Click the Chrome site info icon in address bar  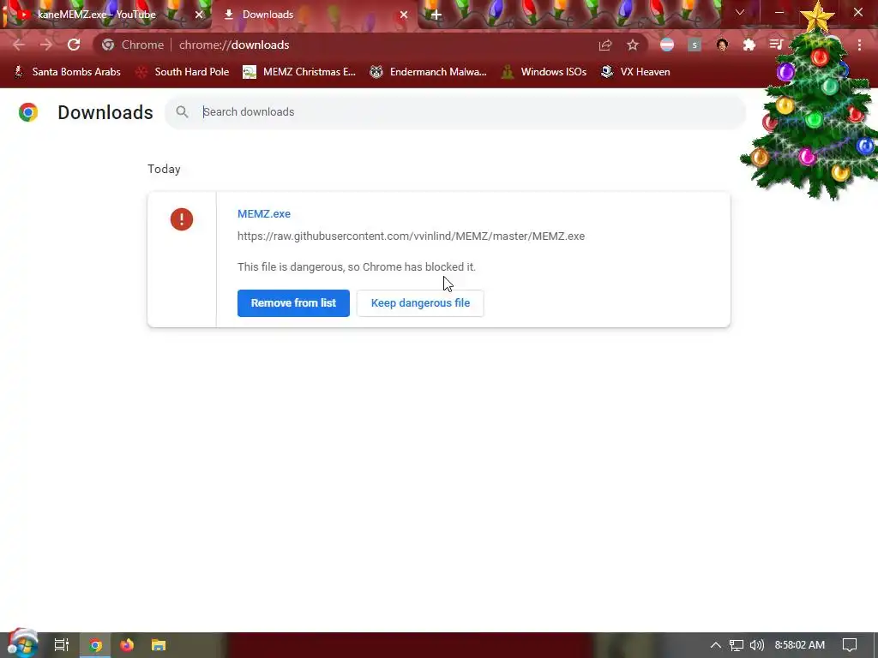pos(108,45)
